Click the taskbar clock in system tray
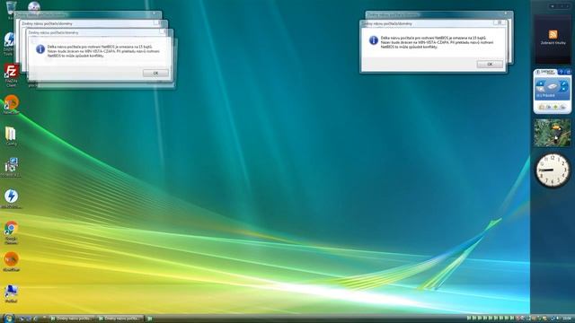This screenshot has width=575, height=323. coord(567,319)
